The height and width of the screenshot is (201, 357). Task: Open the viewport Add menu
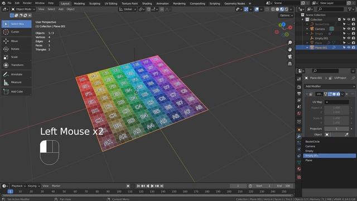tap(61, 9)
